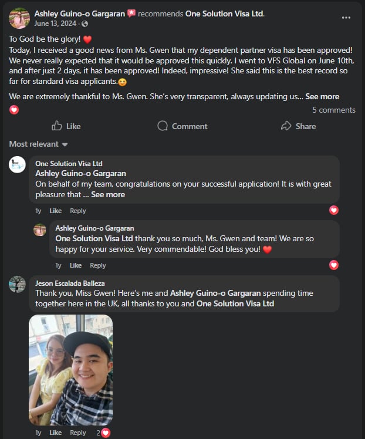Open the post options three-dots menu
Image resolution: width=365 pixels, height=439 pixels.
[346, 18]
